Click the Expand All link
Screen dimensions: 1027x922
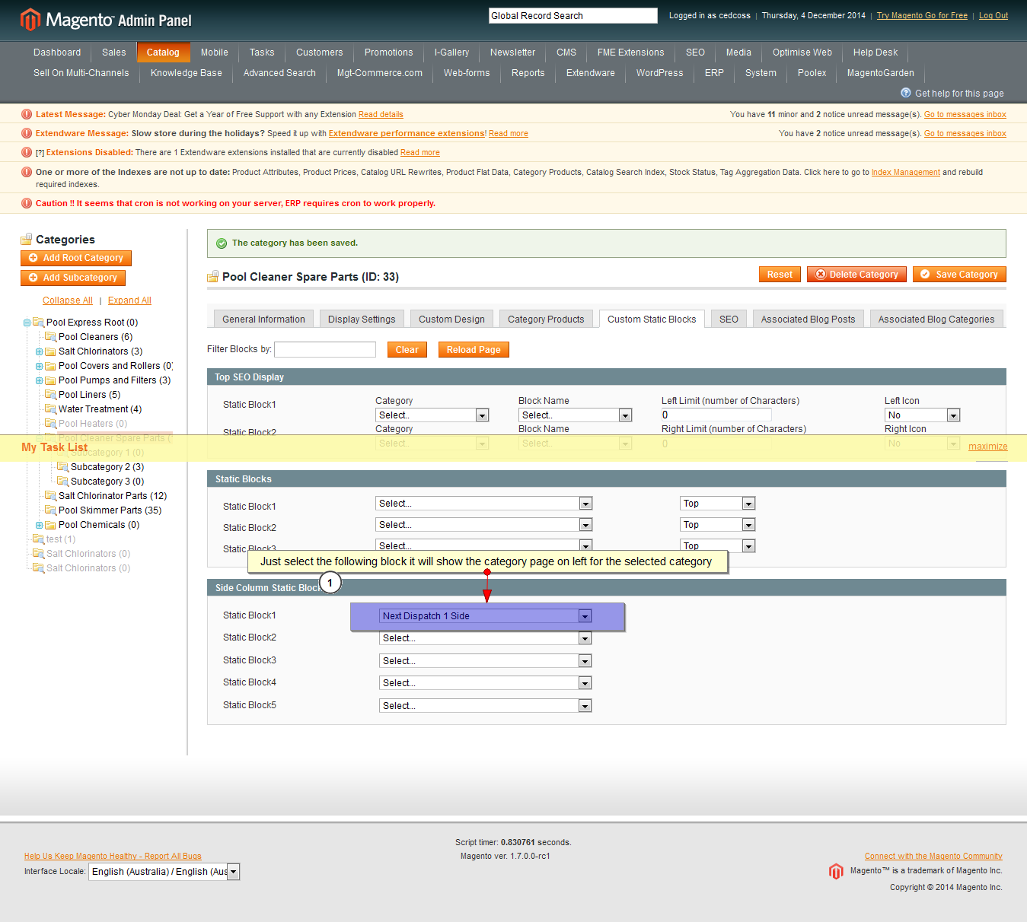(129, 300)
